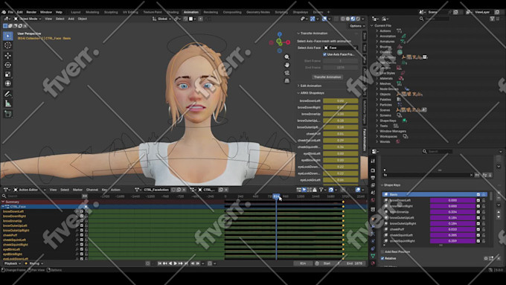The image size is (506, 285).
Task: Toggle browInnerUp checkbox in Shape Keys list
Action: pos(478,212)
